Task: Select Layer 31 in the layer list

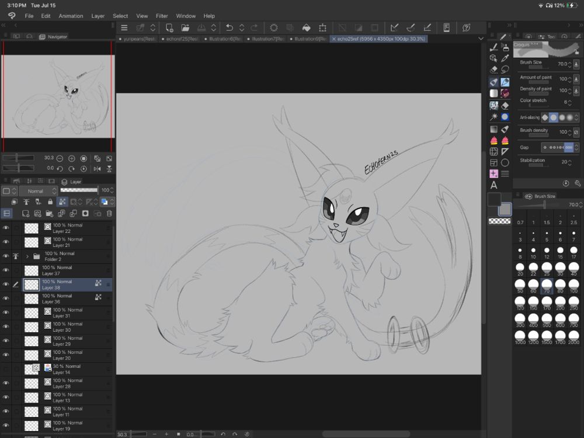Action: [67, 312]
